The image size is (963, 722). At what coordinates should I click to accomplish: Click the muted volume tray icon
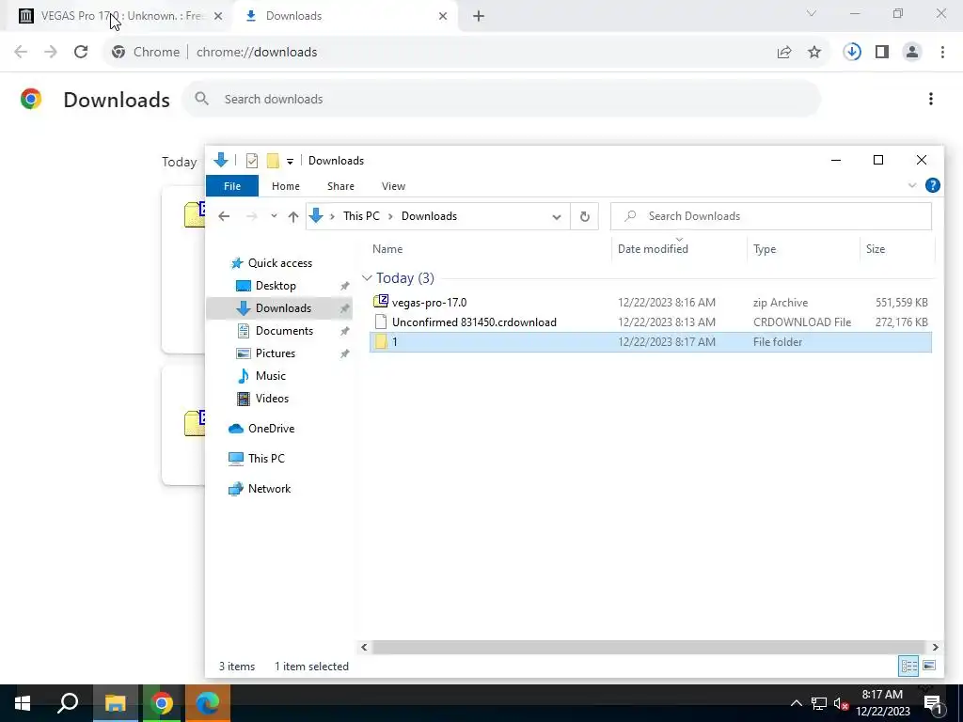coord(840,703)
